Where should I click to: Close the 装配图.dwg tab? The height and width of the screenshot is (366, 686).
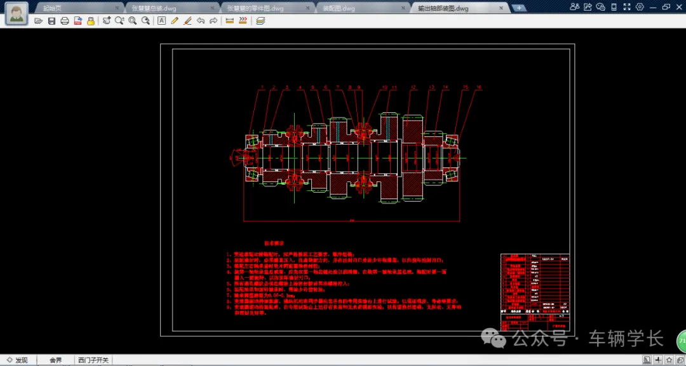(x=403, y=8)
